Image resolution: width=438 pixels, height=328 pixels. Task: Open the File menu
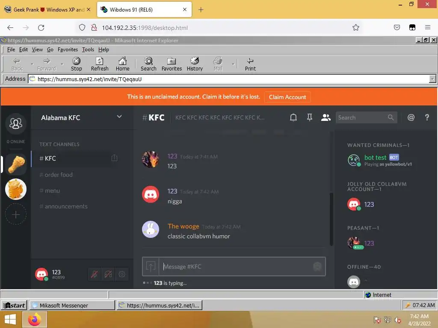point(11,50)
